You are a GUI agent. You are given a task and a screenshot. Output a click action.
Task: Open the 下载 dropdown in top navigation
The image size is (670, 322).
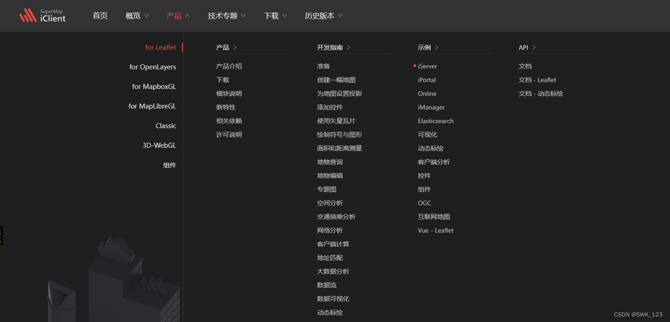point(275,16)
